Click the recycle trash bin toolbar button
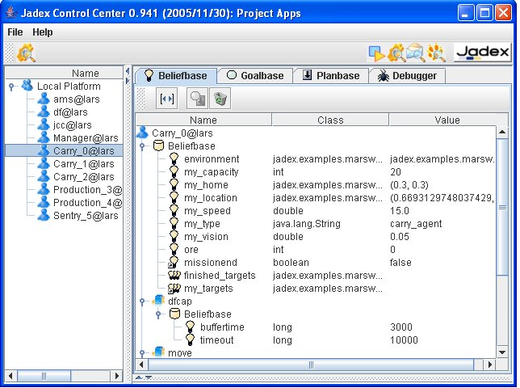The height and width of the screenshot is (388, 520). [x=220, y=99]
